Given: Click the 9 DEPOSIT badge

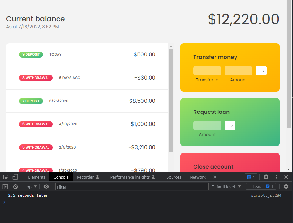Looking at the screenshot, I should tap(31, 55).
